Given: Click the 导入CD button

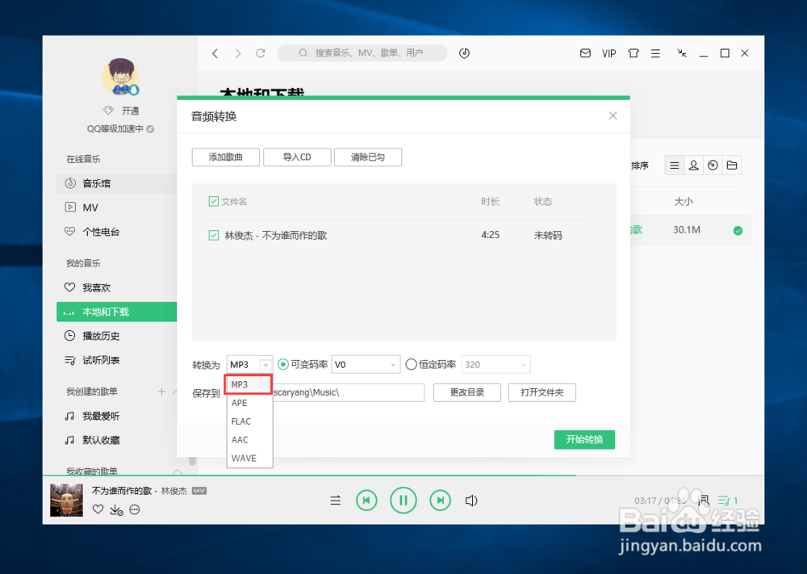Looking at the screenshot, I should 297,157.
